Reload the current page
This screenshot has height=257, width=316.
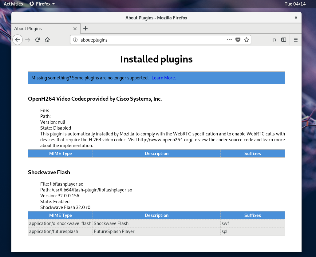tap(38, 40)
